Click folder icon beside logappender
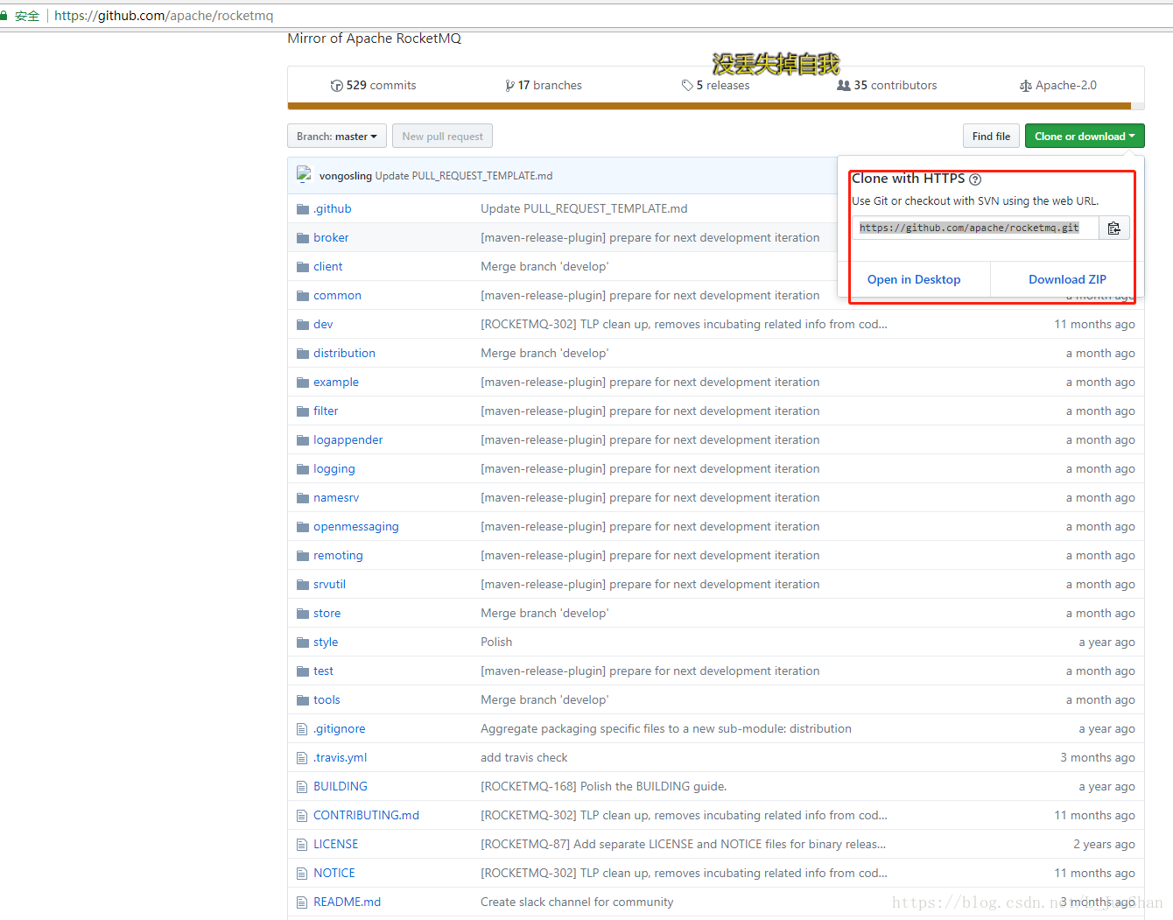Image resolution: width=1173 pixels, height=920 pixels. pos(303,440)
